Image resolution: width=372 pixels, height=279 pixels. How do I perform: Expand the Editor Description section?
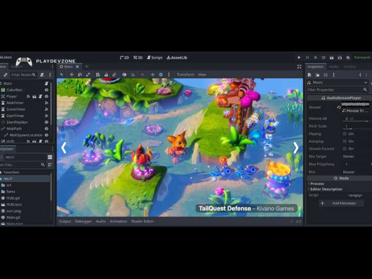click(x=325, y=189)
